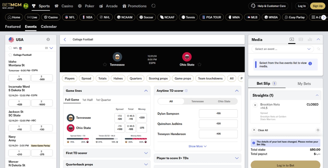The image size is (328, 168).
Task: Click the BetMGM logo
Action: (x=11, y=6)
